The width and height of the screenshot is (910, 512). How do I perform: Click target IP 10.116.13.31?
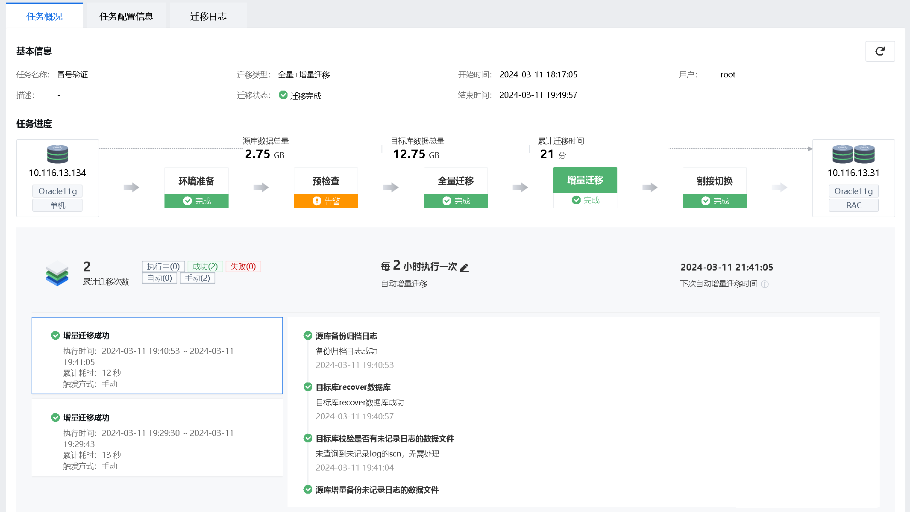854,173
